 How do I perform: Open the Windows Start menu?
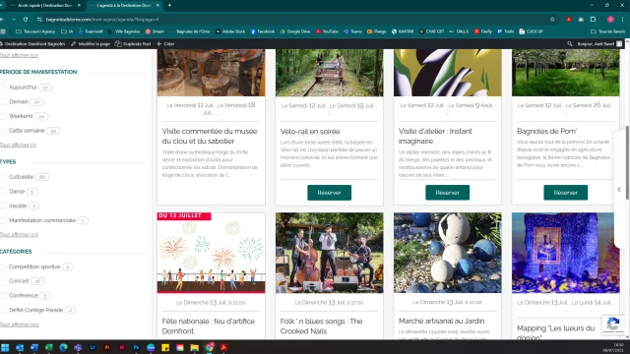[5, 347]
